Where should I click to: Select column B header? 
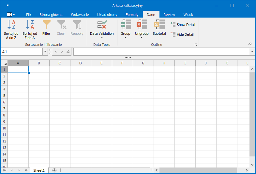tap(39, 63)
